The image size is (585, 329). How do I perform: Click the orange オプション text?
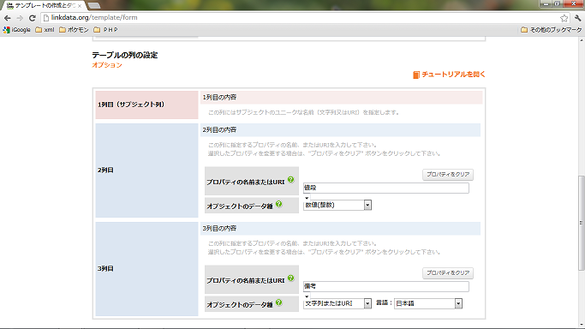point(107,65)
